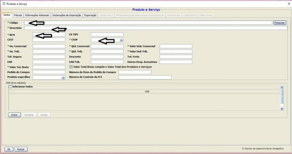This screenshot has height=154, width=292.
Task: Focus the Descrição input field
Action: pyautogui.click(x=156, y=28)
